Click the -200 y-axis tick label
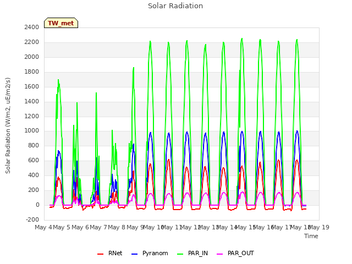 pos(32,219)
